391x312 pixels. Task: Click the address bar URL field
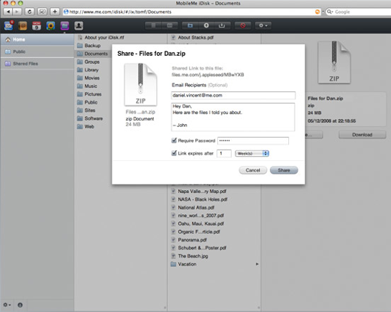[192, 12]
